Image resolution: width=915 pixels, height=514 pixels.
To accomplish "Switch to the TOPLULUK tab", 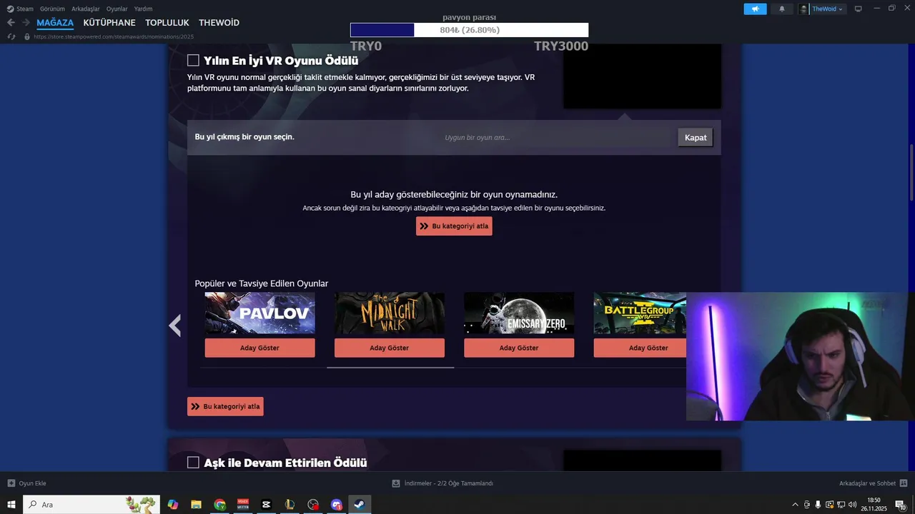I will pos(167,23).
